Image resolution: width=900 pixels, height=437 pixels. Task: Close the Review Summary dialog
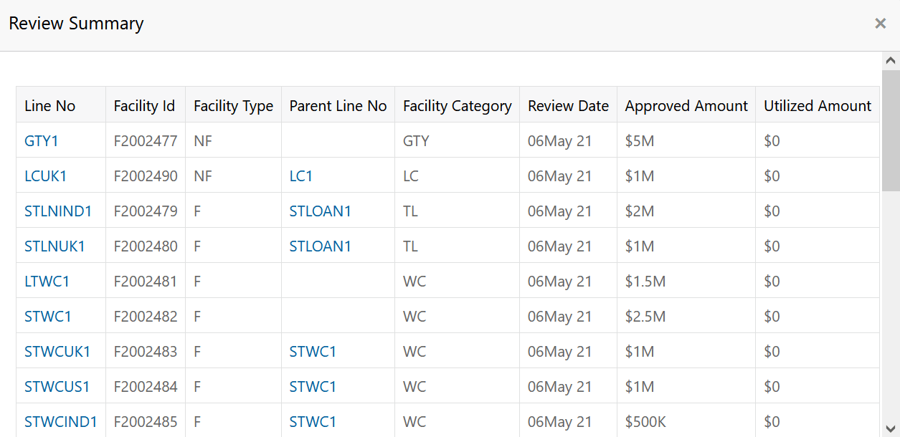881,24
